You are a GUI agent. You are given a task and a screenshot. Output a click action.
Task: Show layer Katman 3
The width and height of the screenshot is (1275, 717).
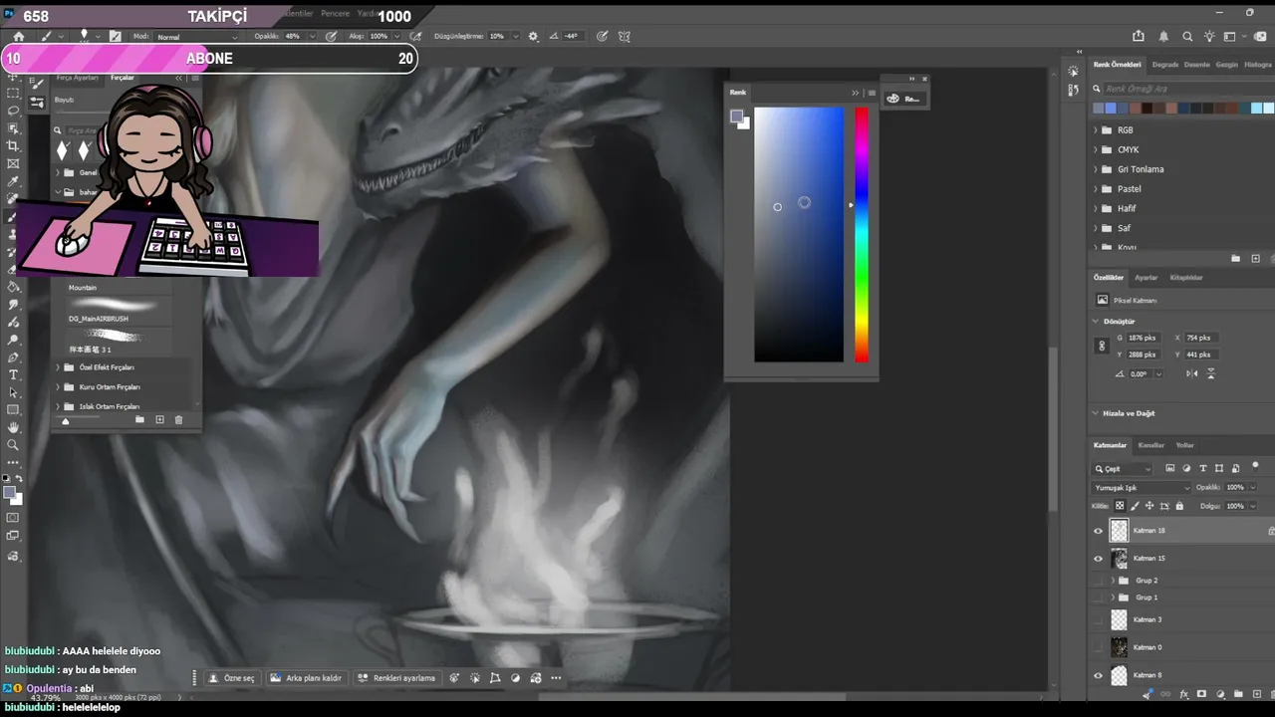click(x=1099, y=619)
